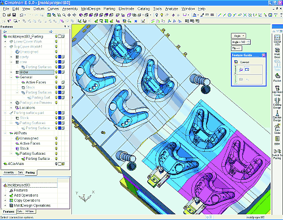283x220 pixels.
Task: Select the Pocket tool in sidebar
Action: [x=277, y=78]
